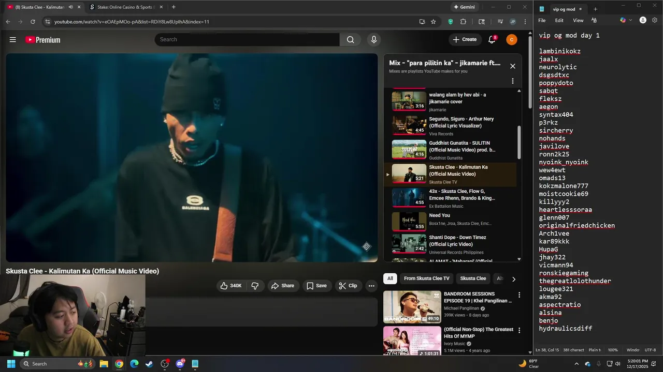The height and width of the screenshot is (372, 663).
Task: Start voice search with the microphone icon
Action: click(373, 40)
